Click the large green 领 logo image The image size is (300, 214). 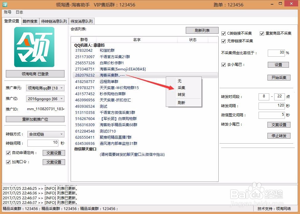pyautogui.click(x=35, y=47)
